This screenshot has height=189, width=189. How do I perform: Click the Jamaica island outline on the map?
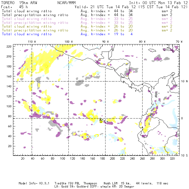tap(152, 50)
